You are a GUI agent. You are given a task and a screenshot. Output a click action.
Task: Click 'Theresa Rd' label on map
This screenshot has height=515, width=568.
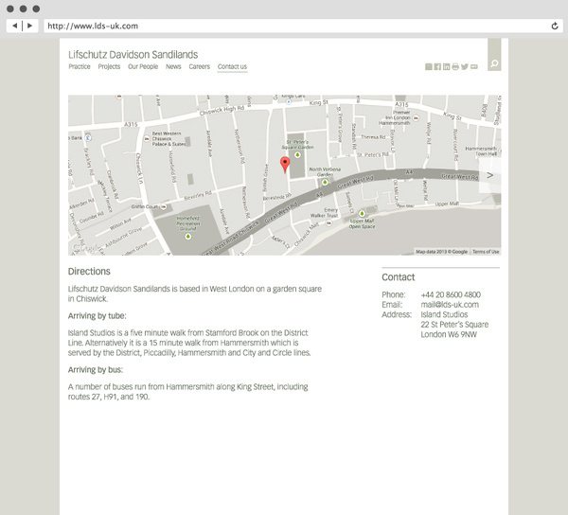373,137
